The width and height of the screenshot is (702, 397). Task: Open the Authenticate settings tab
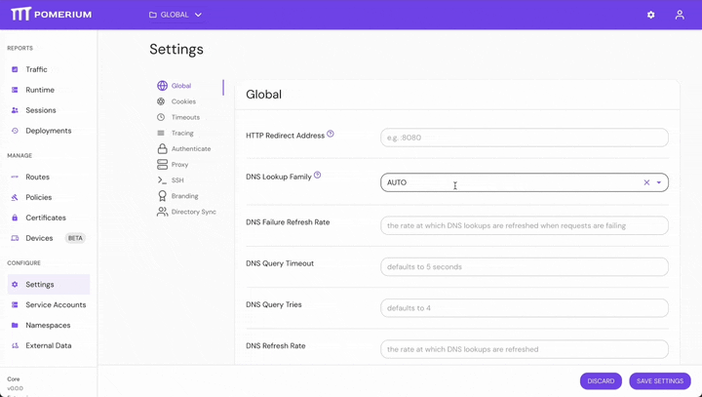click(191, 149)
